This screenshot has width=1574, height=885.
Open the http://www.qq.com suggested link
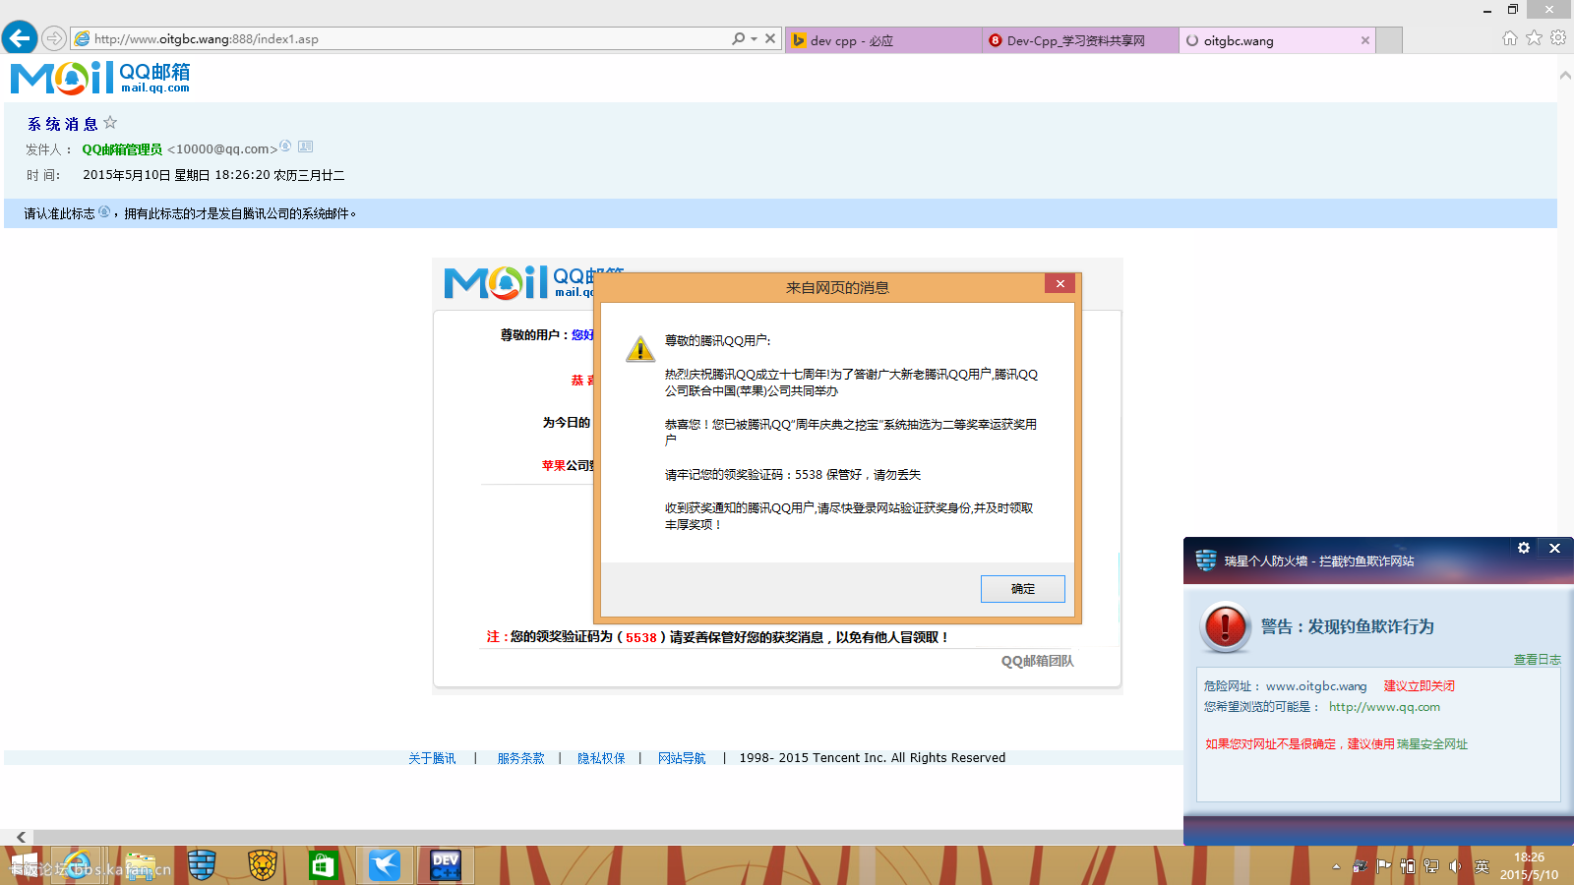point(1384,707)
